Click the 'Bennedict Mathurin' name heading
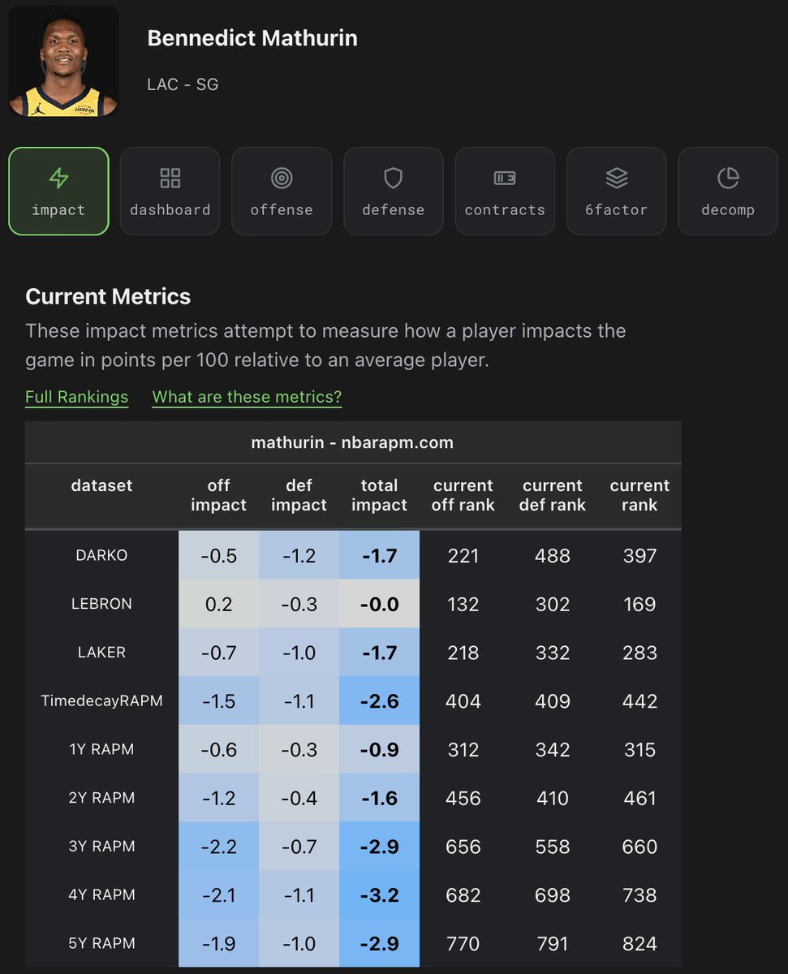The image size is (788, 974). [252, 38]
